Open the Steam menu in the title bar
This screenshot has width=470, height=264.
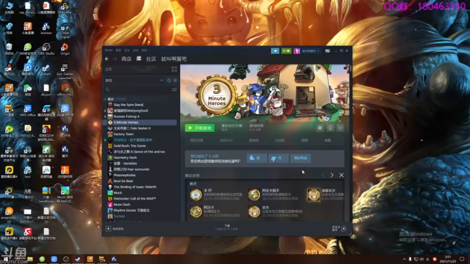[109, 50]
